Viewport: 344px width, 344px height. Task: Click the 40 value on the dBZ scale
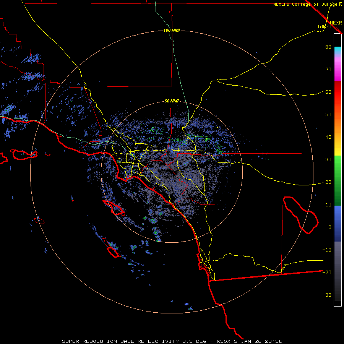click(x=328, y=137)
